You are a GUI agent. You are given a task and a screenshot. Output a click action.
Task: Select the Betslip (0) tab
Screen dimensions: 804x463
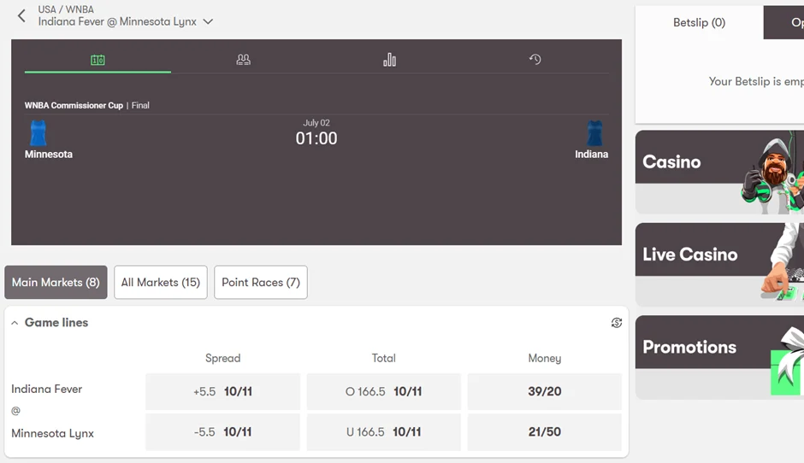699,23
